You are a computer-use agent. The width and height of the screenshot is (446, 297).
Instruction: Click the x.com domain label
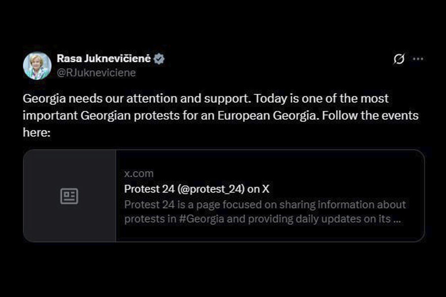(x=139, y=174)
